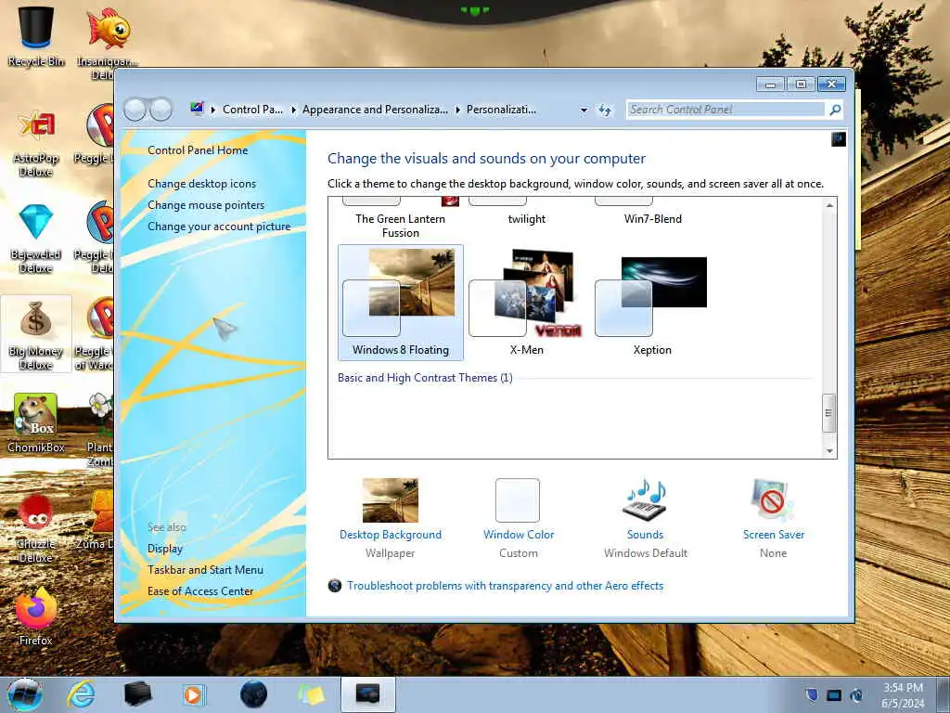The image size is (950, 713).
Task: Click the dark globe taskbar icon
Action: pyautogui.click(x=253, y=694)
